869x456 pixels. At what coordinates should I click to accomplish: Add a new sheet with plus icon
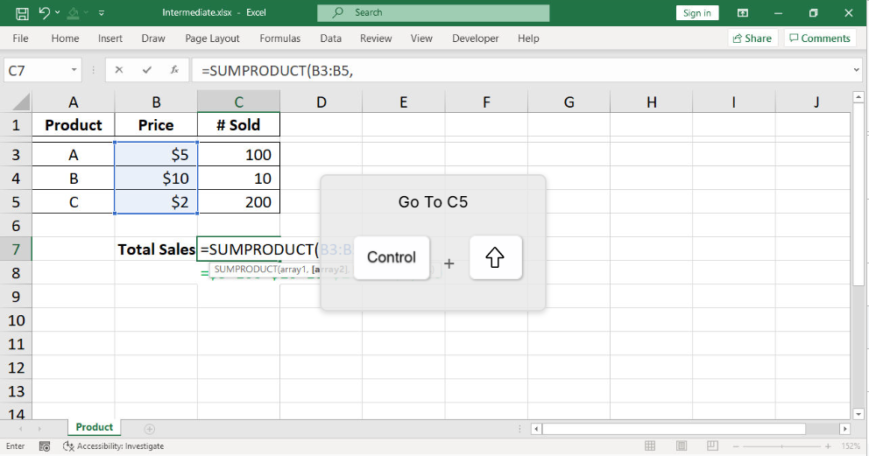[x=150, y=429]
